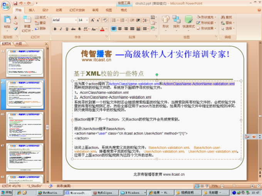Toggle strikethrough text
Image resolution: width=262 pixels, height=196 pixels.
coord(73,29)
